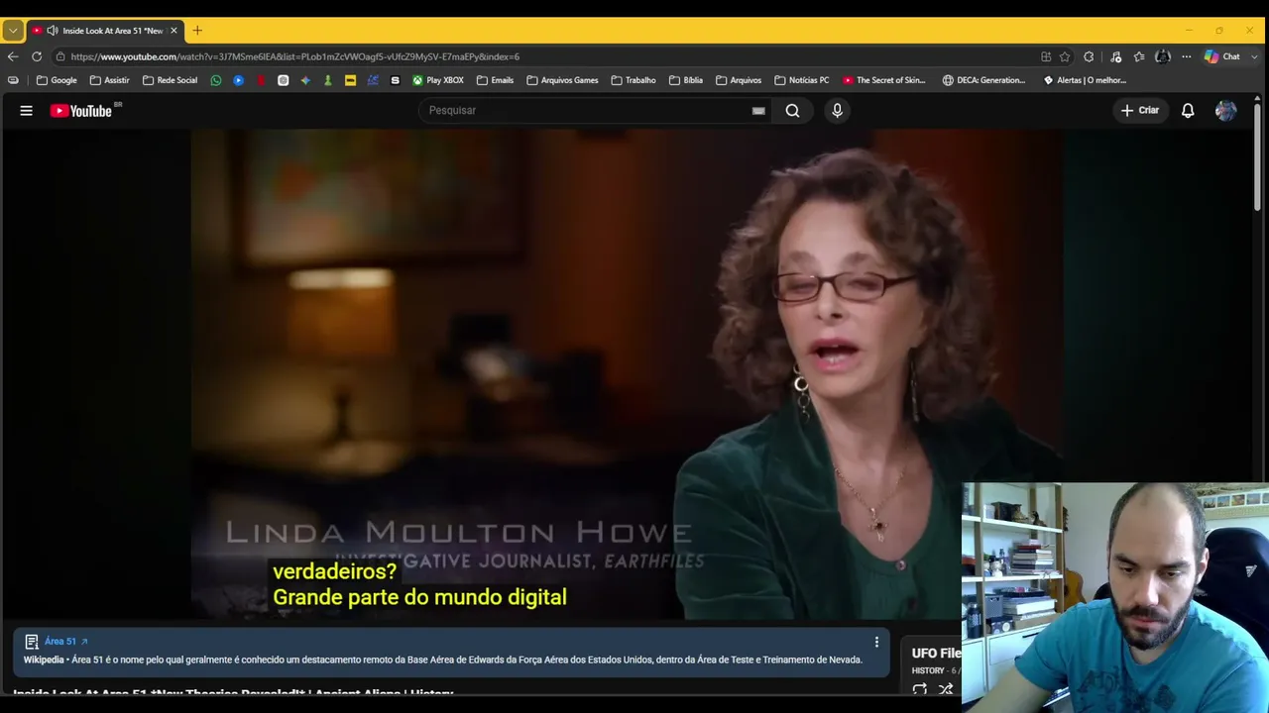Viewport: 1269px width, 713px height.
Task: Open the Trabalho bookmarks folder
Action: point(634,80)
